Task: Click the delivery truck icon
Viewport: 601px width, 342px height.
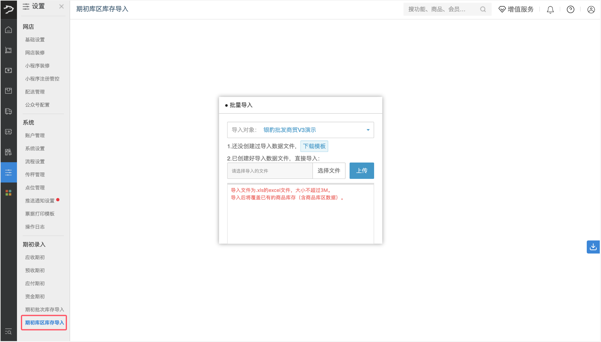Action: pos(8,111)
